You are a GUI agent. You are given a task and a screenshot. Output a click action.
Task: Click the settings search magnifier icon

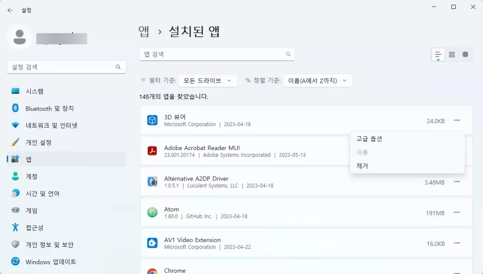(118, 67)
